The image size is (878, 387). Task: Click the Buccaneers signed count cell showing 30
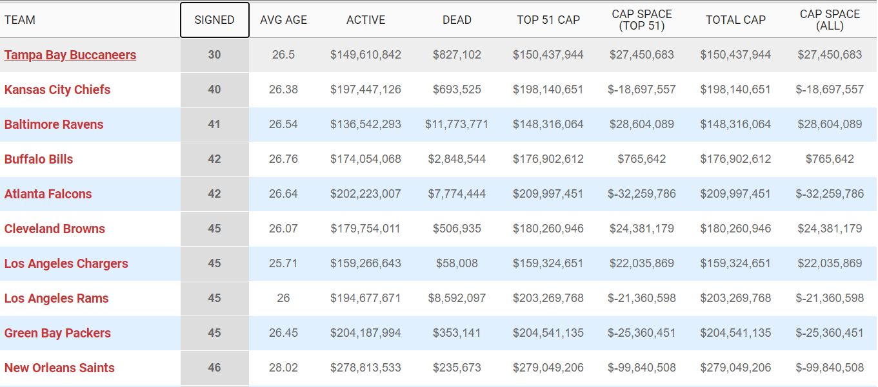tap(215, 55)
